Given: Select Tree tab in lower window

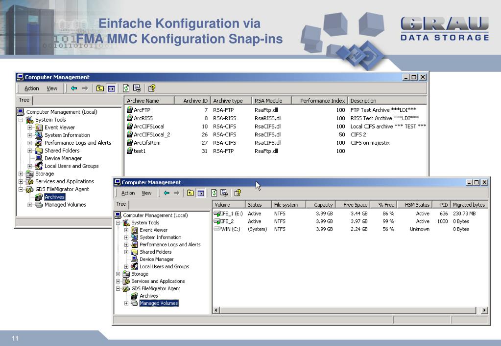Looking at the screenshot, I should tap(121, 204).
